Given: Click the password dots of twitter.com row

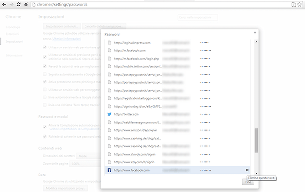Looking at the screenshot, I should tap(205, 114).
